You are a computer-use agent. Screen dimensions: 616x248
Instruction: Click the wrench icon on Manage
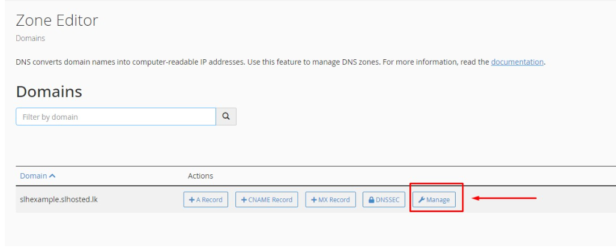click(x=421, y=200)
